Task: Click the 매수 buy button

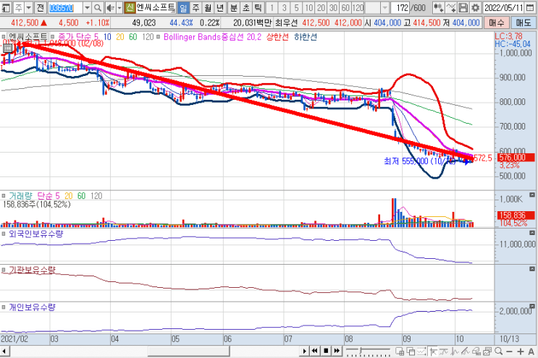Action: click(x=497, y=22)
